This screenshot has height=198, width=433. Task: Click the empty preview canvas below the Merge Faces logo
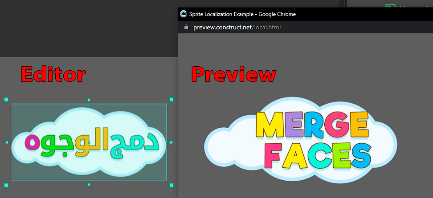coord(300,189)
